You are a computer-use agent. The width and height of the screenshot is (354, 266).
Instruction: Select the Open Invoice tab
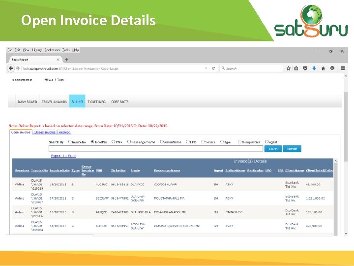point(21,133)
